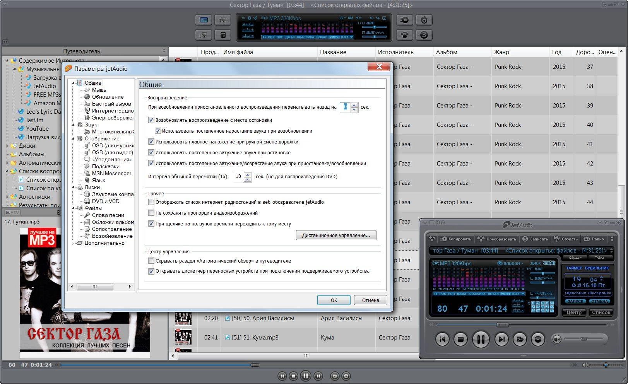The image size is (628, 384).
Task: Open Радио from the mini player toolbar
Action: (594, 239)
